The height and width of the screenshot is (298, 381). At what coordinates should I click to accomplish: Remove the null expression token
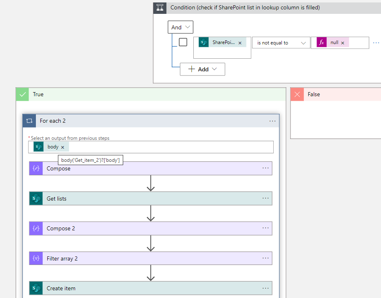[x=343, y=43]
